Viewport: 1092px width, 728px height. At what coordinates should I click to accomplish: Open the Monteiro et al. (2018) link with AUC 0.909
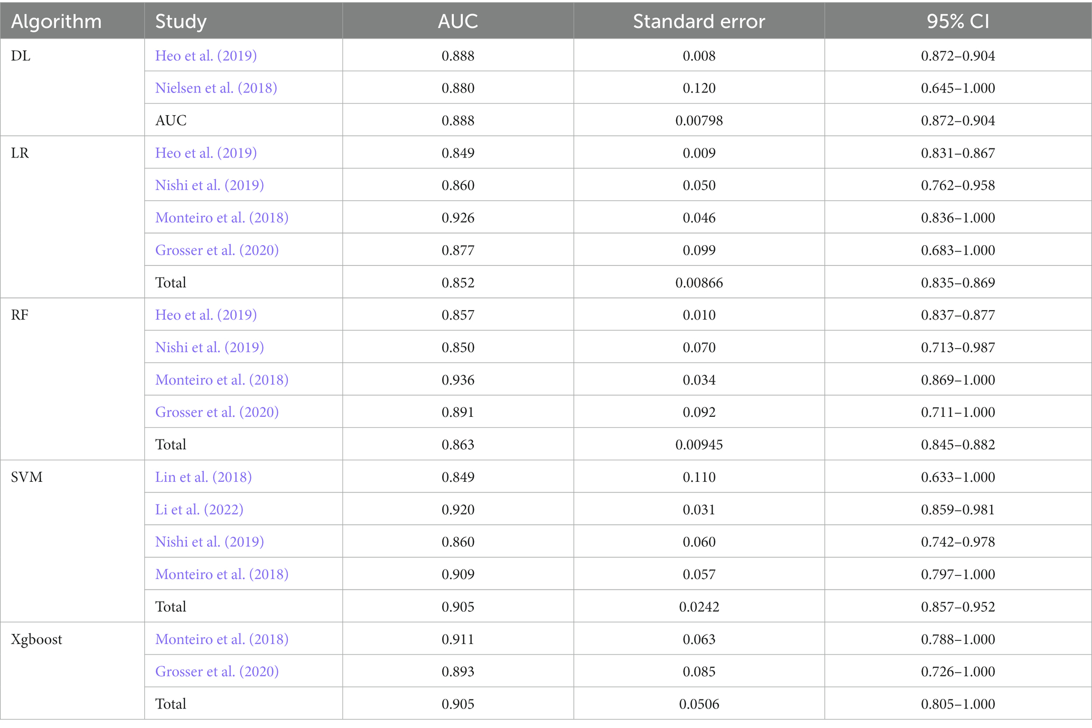coord(222,574)
